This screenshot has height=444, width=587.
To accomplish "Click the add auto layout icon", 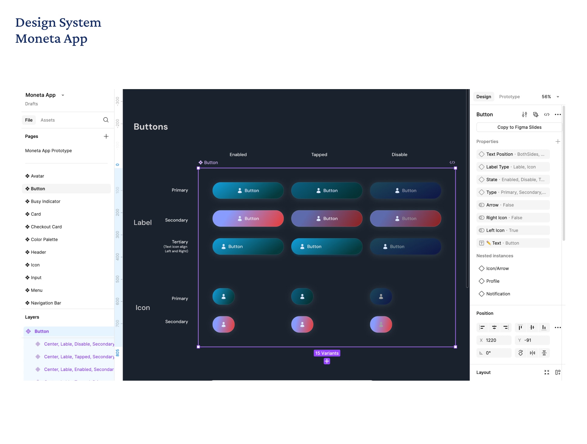I will 558,372.
